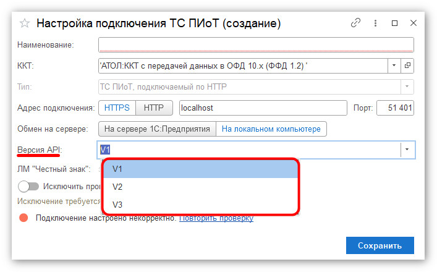Click the Обмен на сервере label
Image resolution: width=437 pixels, height=272 pixels.
[x=53, y=129]
